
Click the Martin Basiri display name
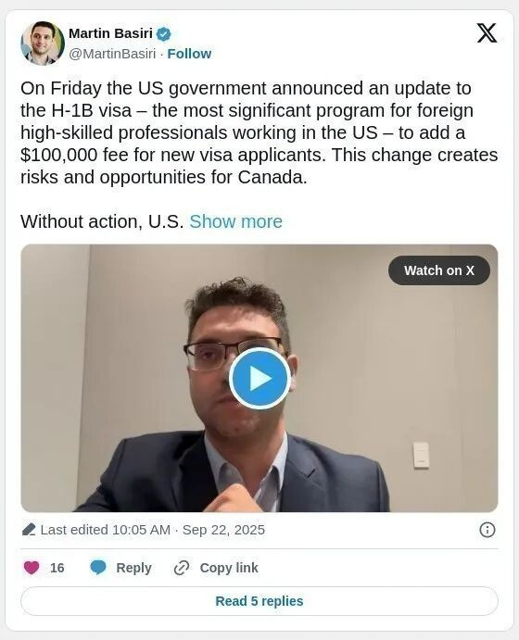[110, 33]
